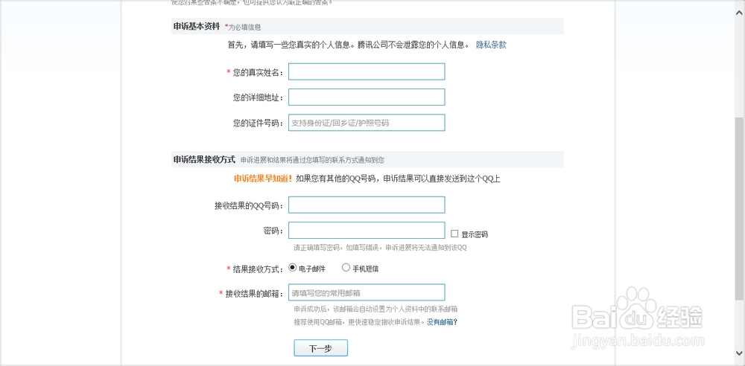Select the 电子邮件 radio option

point(293,268)
